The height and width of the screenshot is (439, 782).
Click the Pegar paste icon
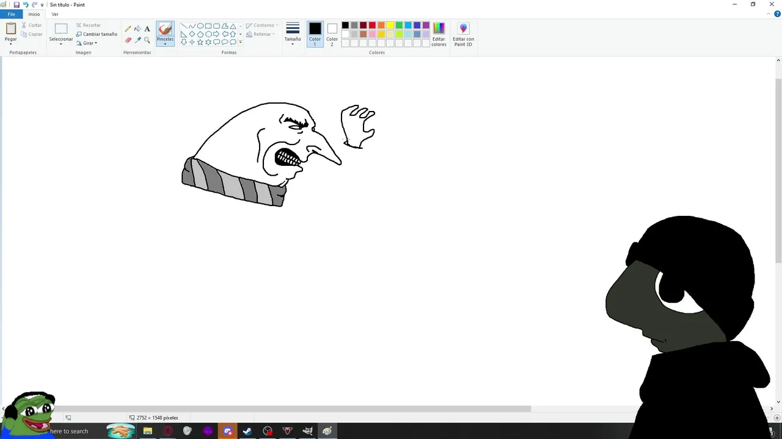11,29
